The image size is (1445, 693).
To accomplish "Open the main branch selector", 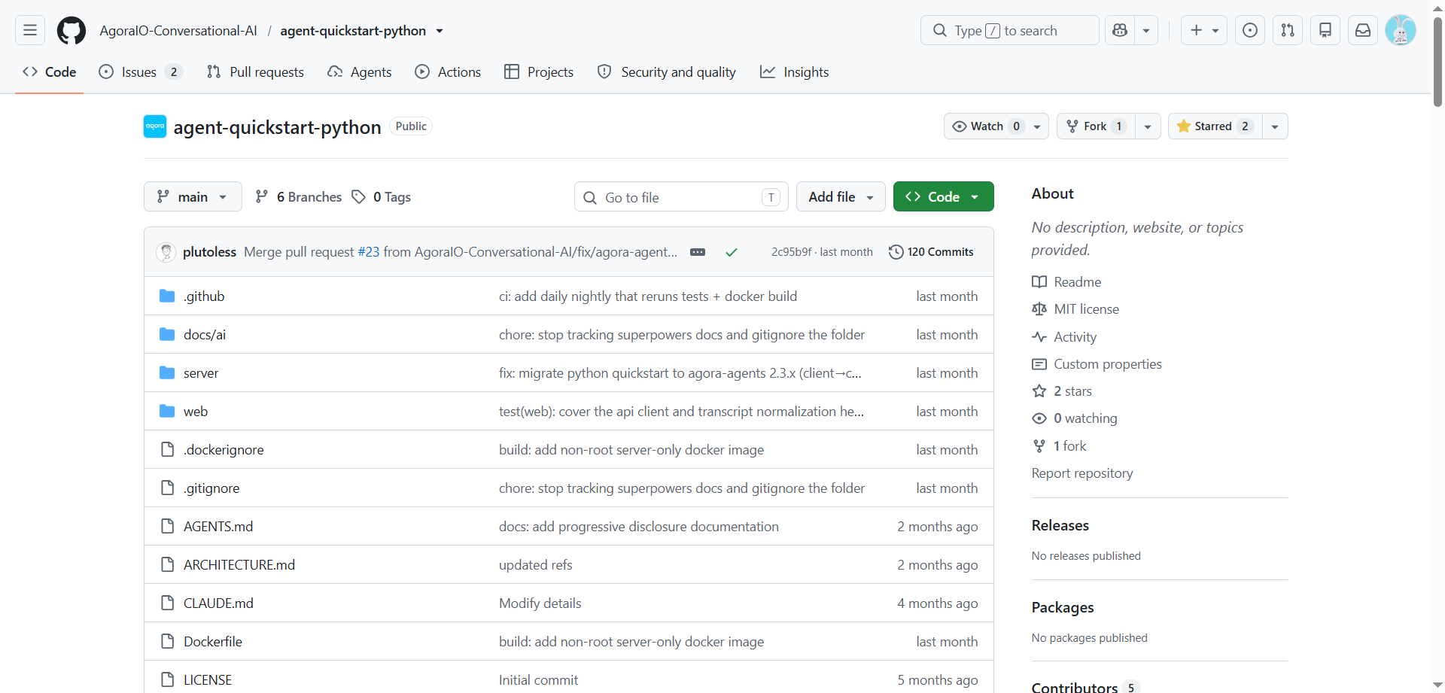I will coord(193,196).
